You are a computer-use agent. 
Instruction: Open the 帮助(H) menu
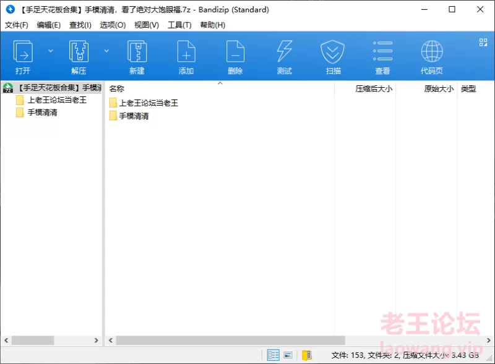point(212,25)
